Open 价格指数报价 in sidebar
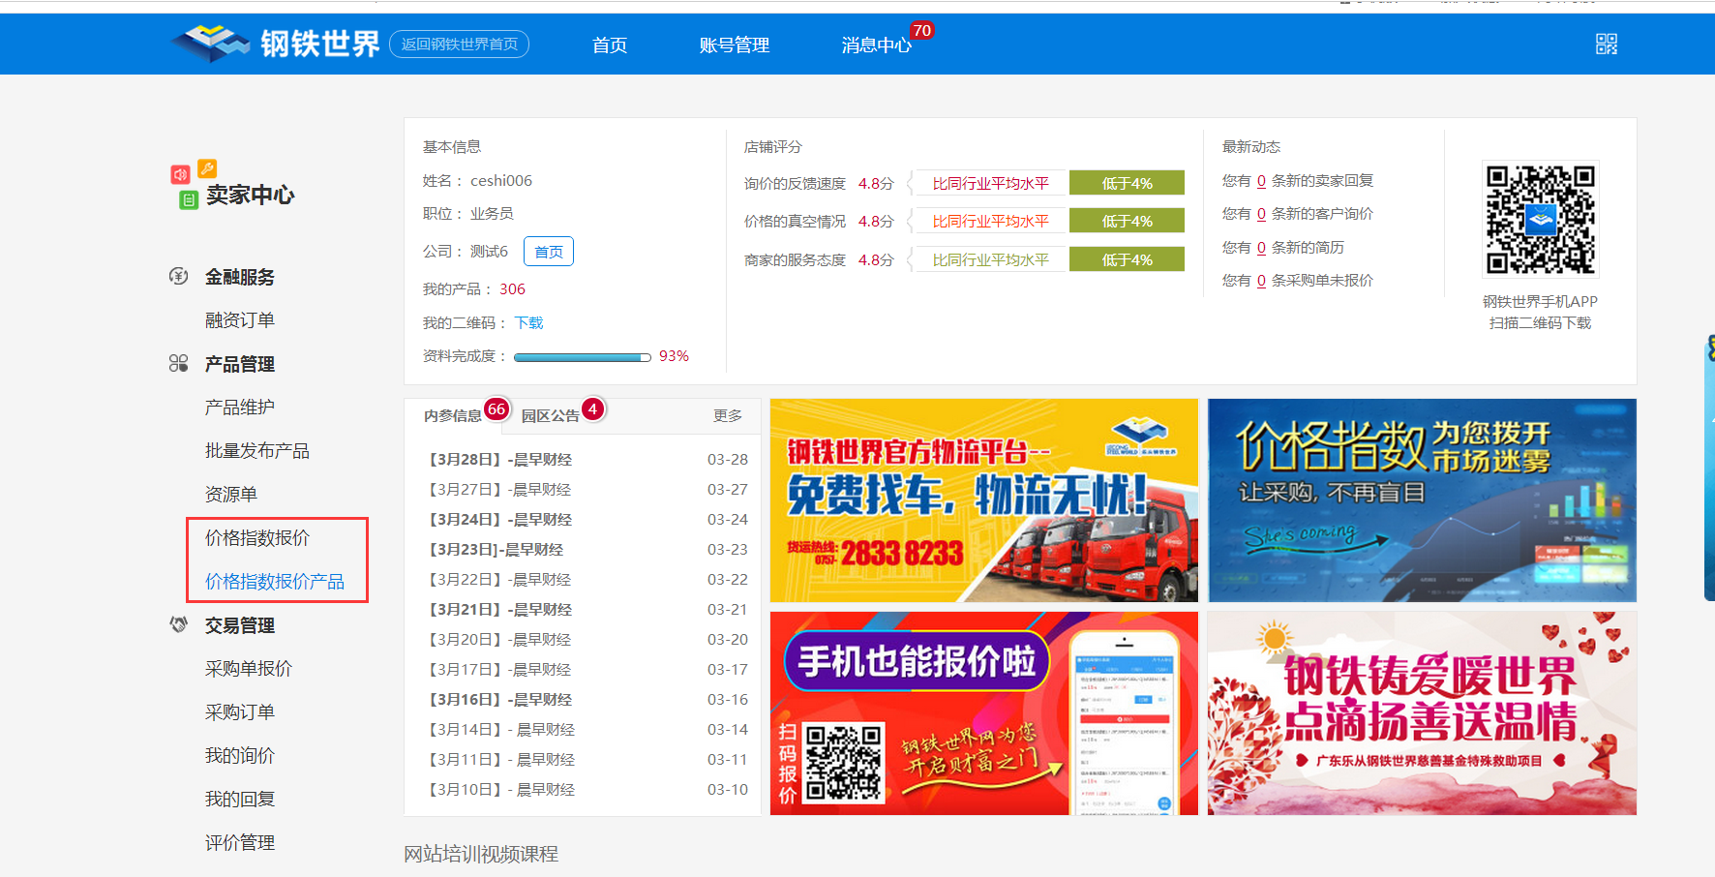Image resolution: width=1715 pixels, height=877 pixels. [x=257, y=537]
